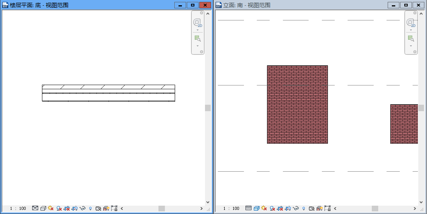This screenshot has height=214, width=427.
Task: Activate Zoom Region tool in floor plan navigation bar
Action: tap(198, 39)
